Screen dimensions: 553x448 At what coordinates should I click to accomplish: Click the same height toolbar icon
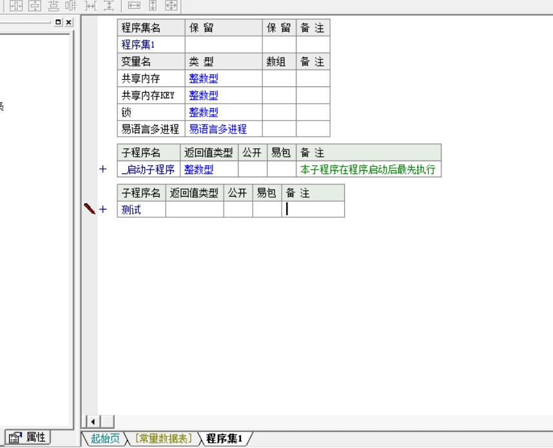pos(153,6)
